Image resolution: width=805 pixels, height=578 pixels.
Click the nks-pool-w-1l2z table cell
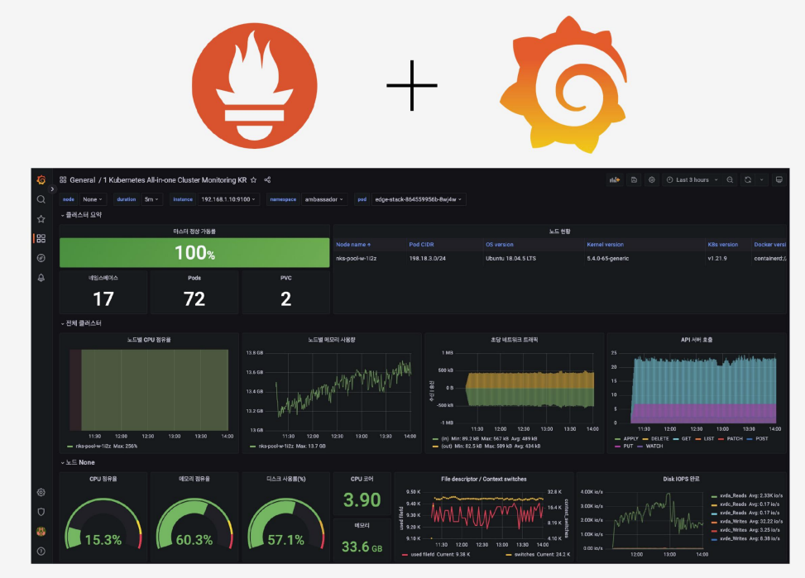pos(357,259)
